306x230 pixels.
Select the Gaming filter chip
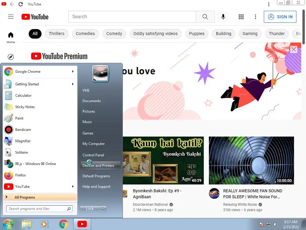click(250, 34)
